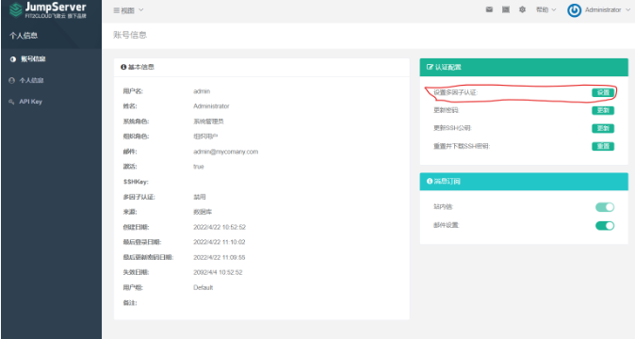Click the 用户组 value Default
Image resolution: width=635 pixels, height=339 pixels.
click(x=203, y=287)
